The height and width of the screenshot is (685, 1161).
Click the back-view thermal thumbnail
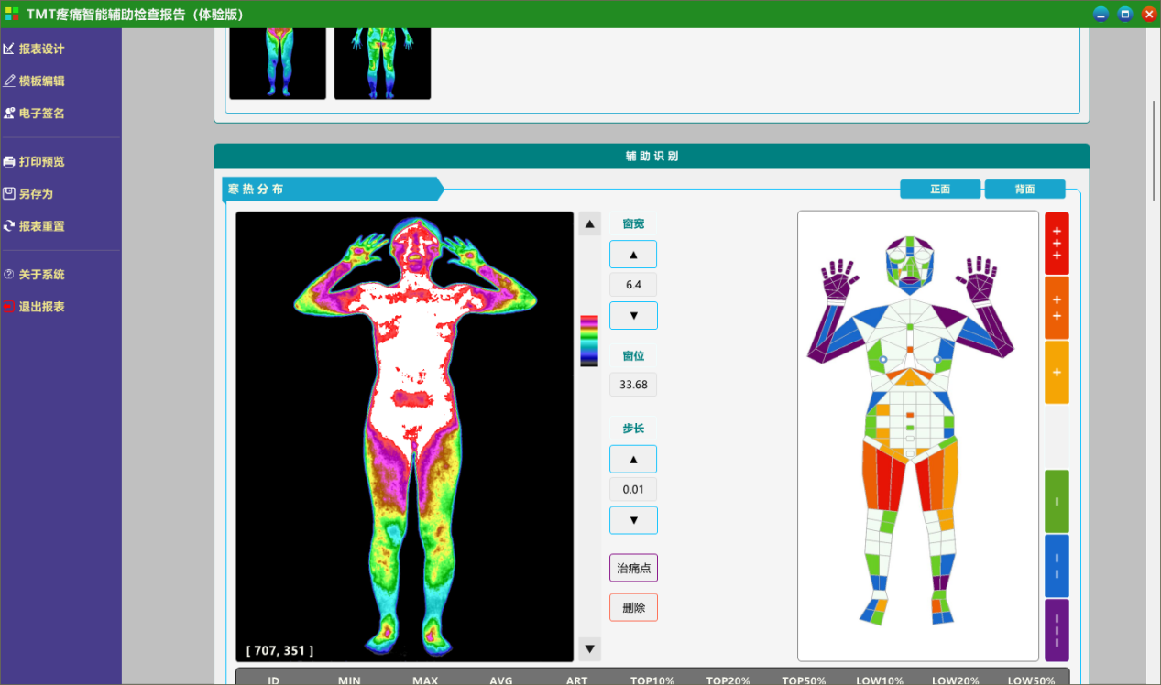pos(382,62)
